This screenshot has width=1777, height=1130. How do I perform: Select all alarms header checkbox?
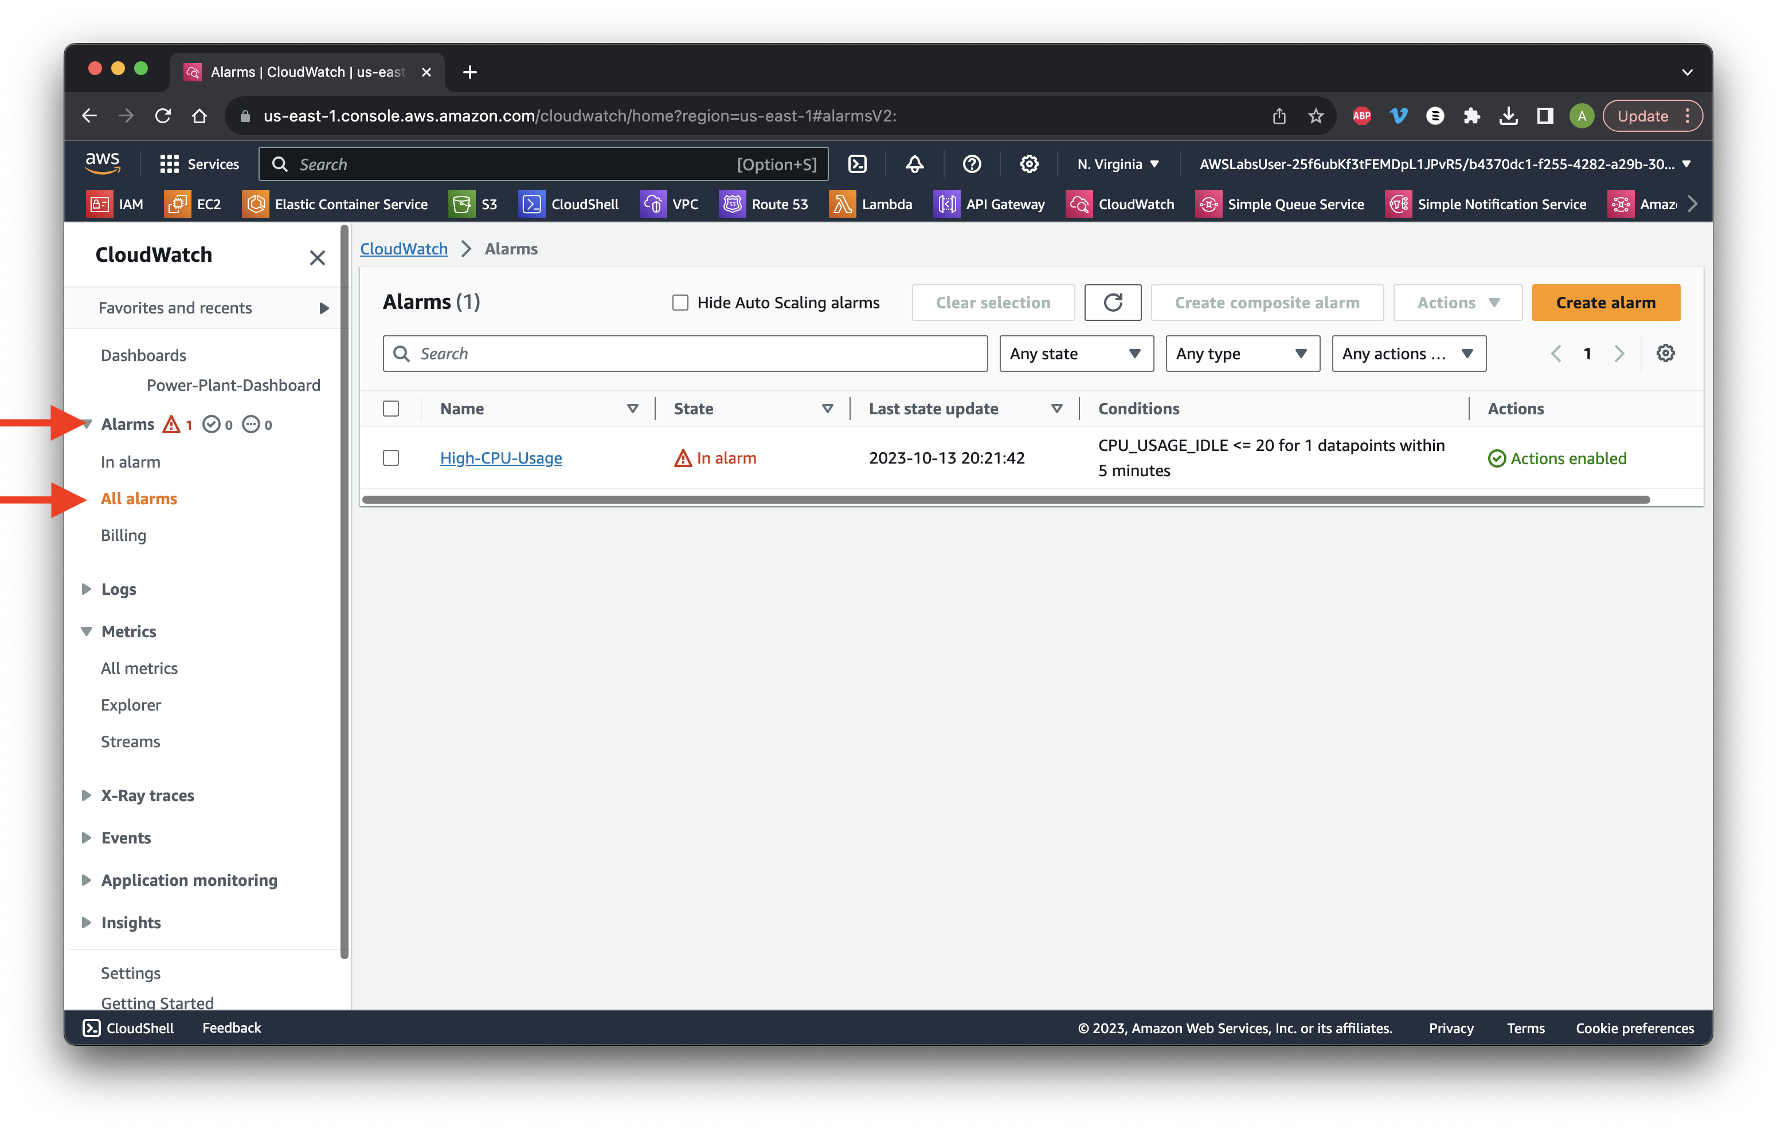(391, 409)
